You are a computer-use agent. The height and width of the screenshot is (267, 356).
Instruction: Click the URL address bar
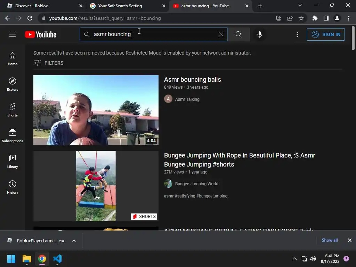click(159, 18)
